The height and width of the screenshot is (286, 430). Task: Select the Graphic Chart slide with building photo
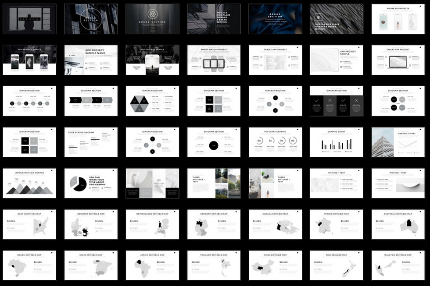tap(398, 142)
